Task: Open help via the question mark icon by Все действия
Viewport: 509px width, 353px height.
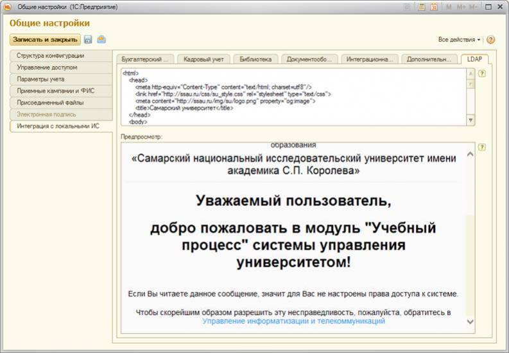Action: pos(491,40)
